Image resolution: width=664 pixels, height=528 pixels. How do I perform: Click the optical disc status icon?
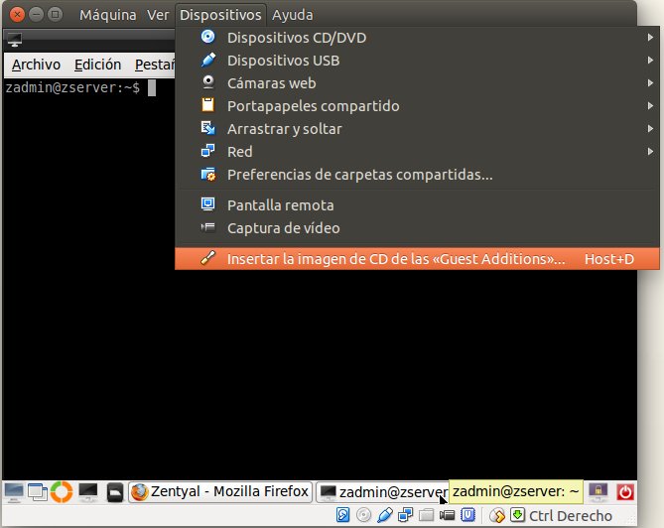tap(363, 515)
